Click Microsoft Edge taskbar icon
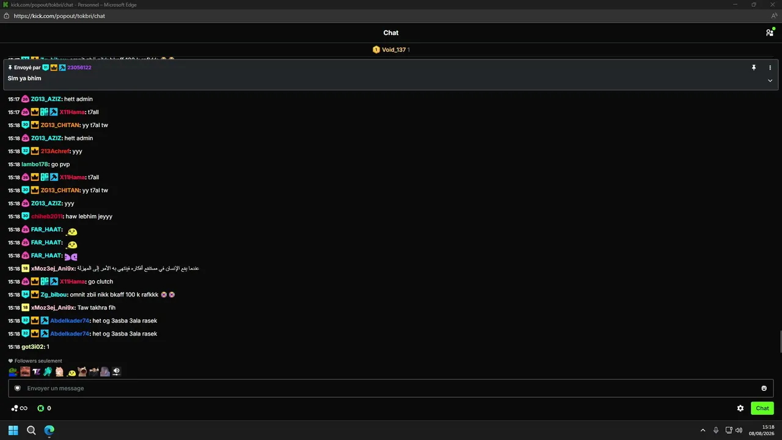This screenshot has width=782, height=440. pos(49,430)
